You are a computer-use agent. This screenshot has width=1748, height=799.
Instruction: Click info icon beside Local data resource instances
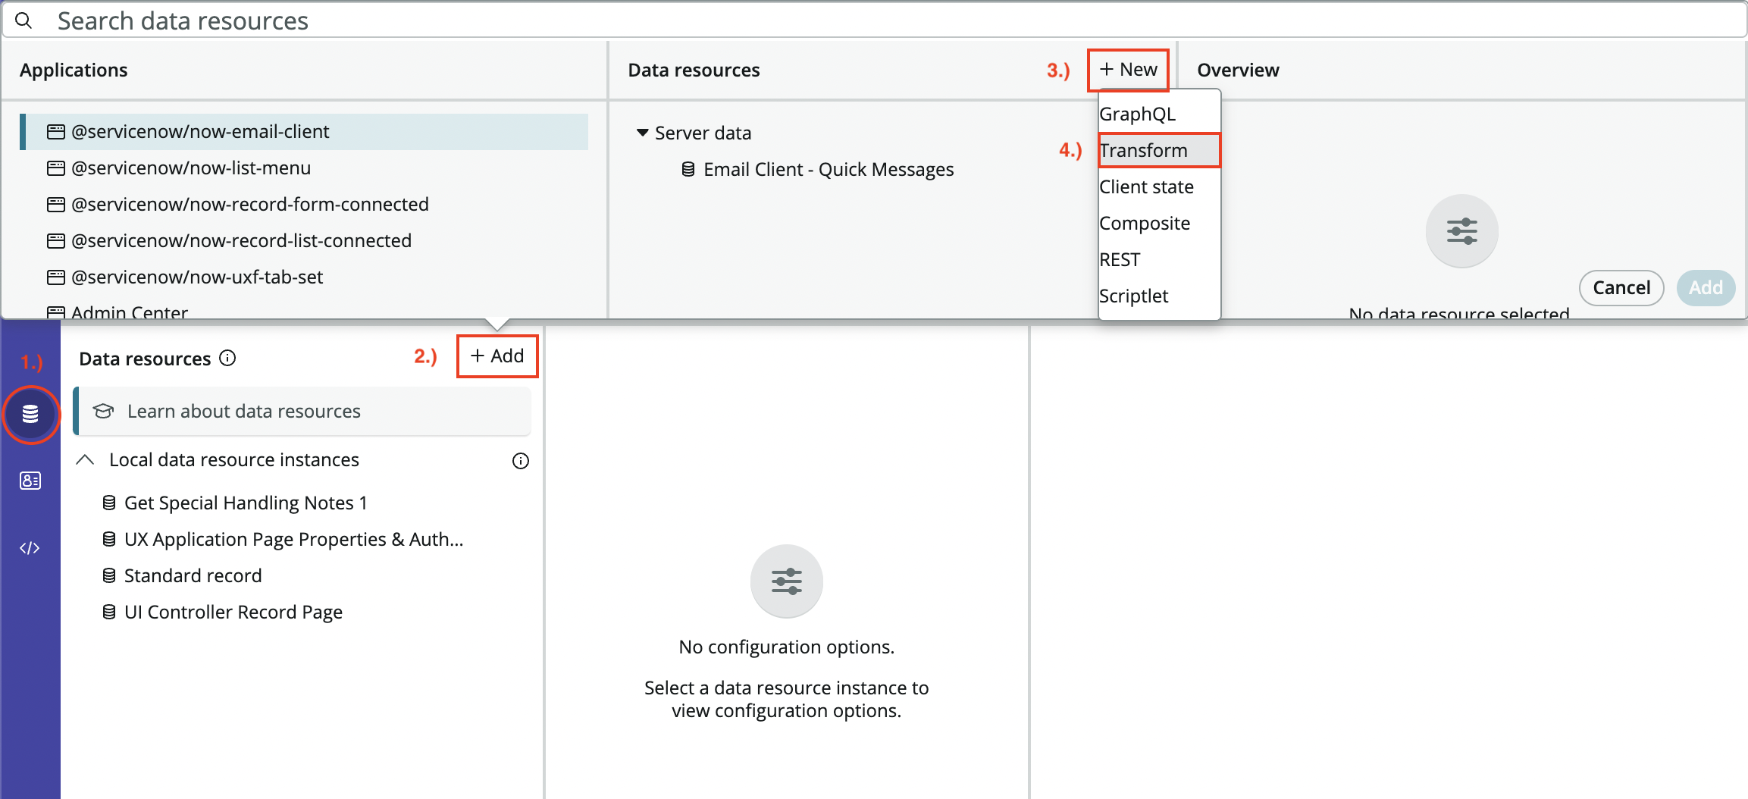pos(520,461)
